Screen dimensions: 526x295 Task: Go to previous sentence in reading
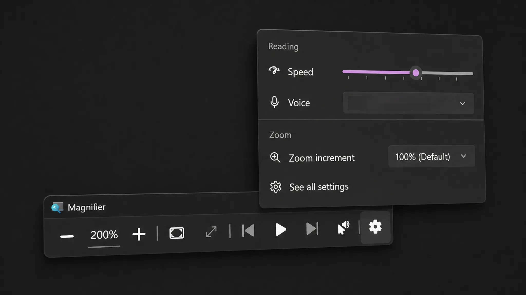pyautogui.click(x=248, y=230)
